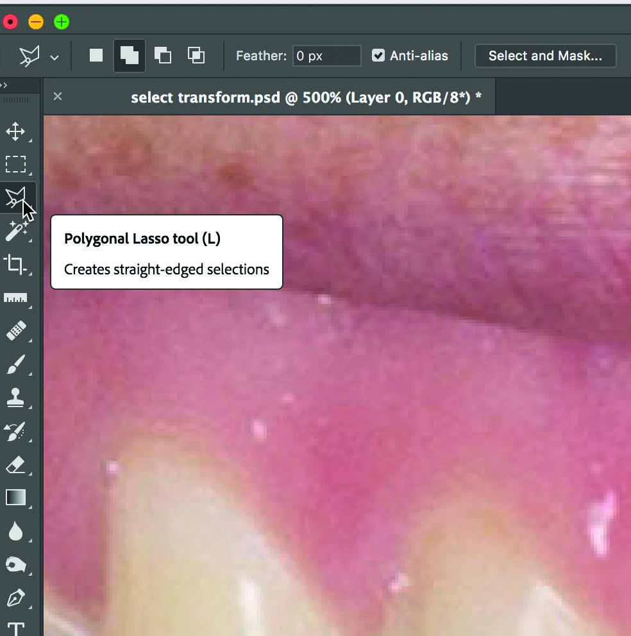Select the Healing Brush tool

pyautogui.click(x=15, y=331)
